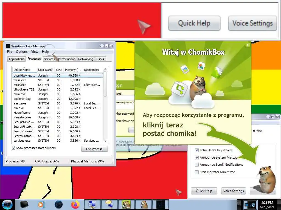Select the dwm.exe process row
Viewport: 281px width, 210px height.
click(58, 94)
